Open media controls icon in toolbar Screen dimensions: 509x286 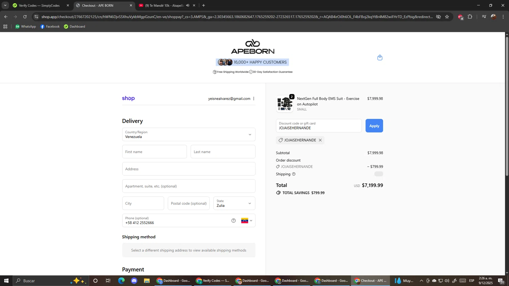(x=484, y=17)
